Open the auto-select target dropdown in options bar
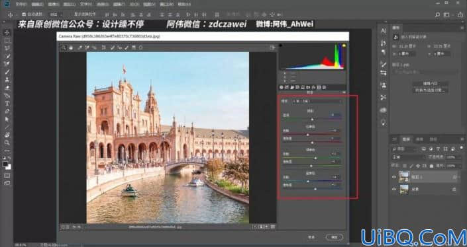Image resolution: width=467 pixels, height=247 pixels. tap(56, 15)
